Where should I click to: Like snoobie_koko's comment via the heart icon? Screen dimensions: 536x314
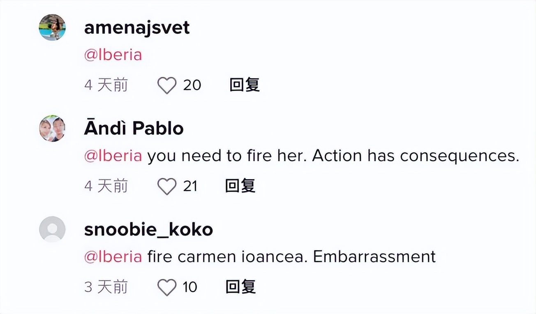[x=167, y=287]
